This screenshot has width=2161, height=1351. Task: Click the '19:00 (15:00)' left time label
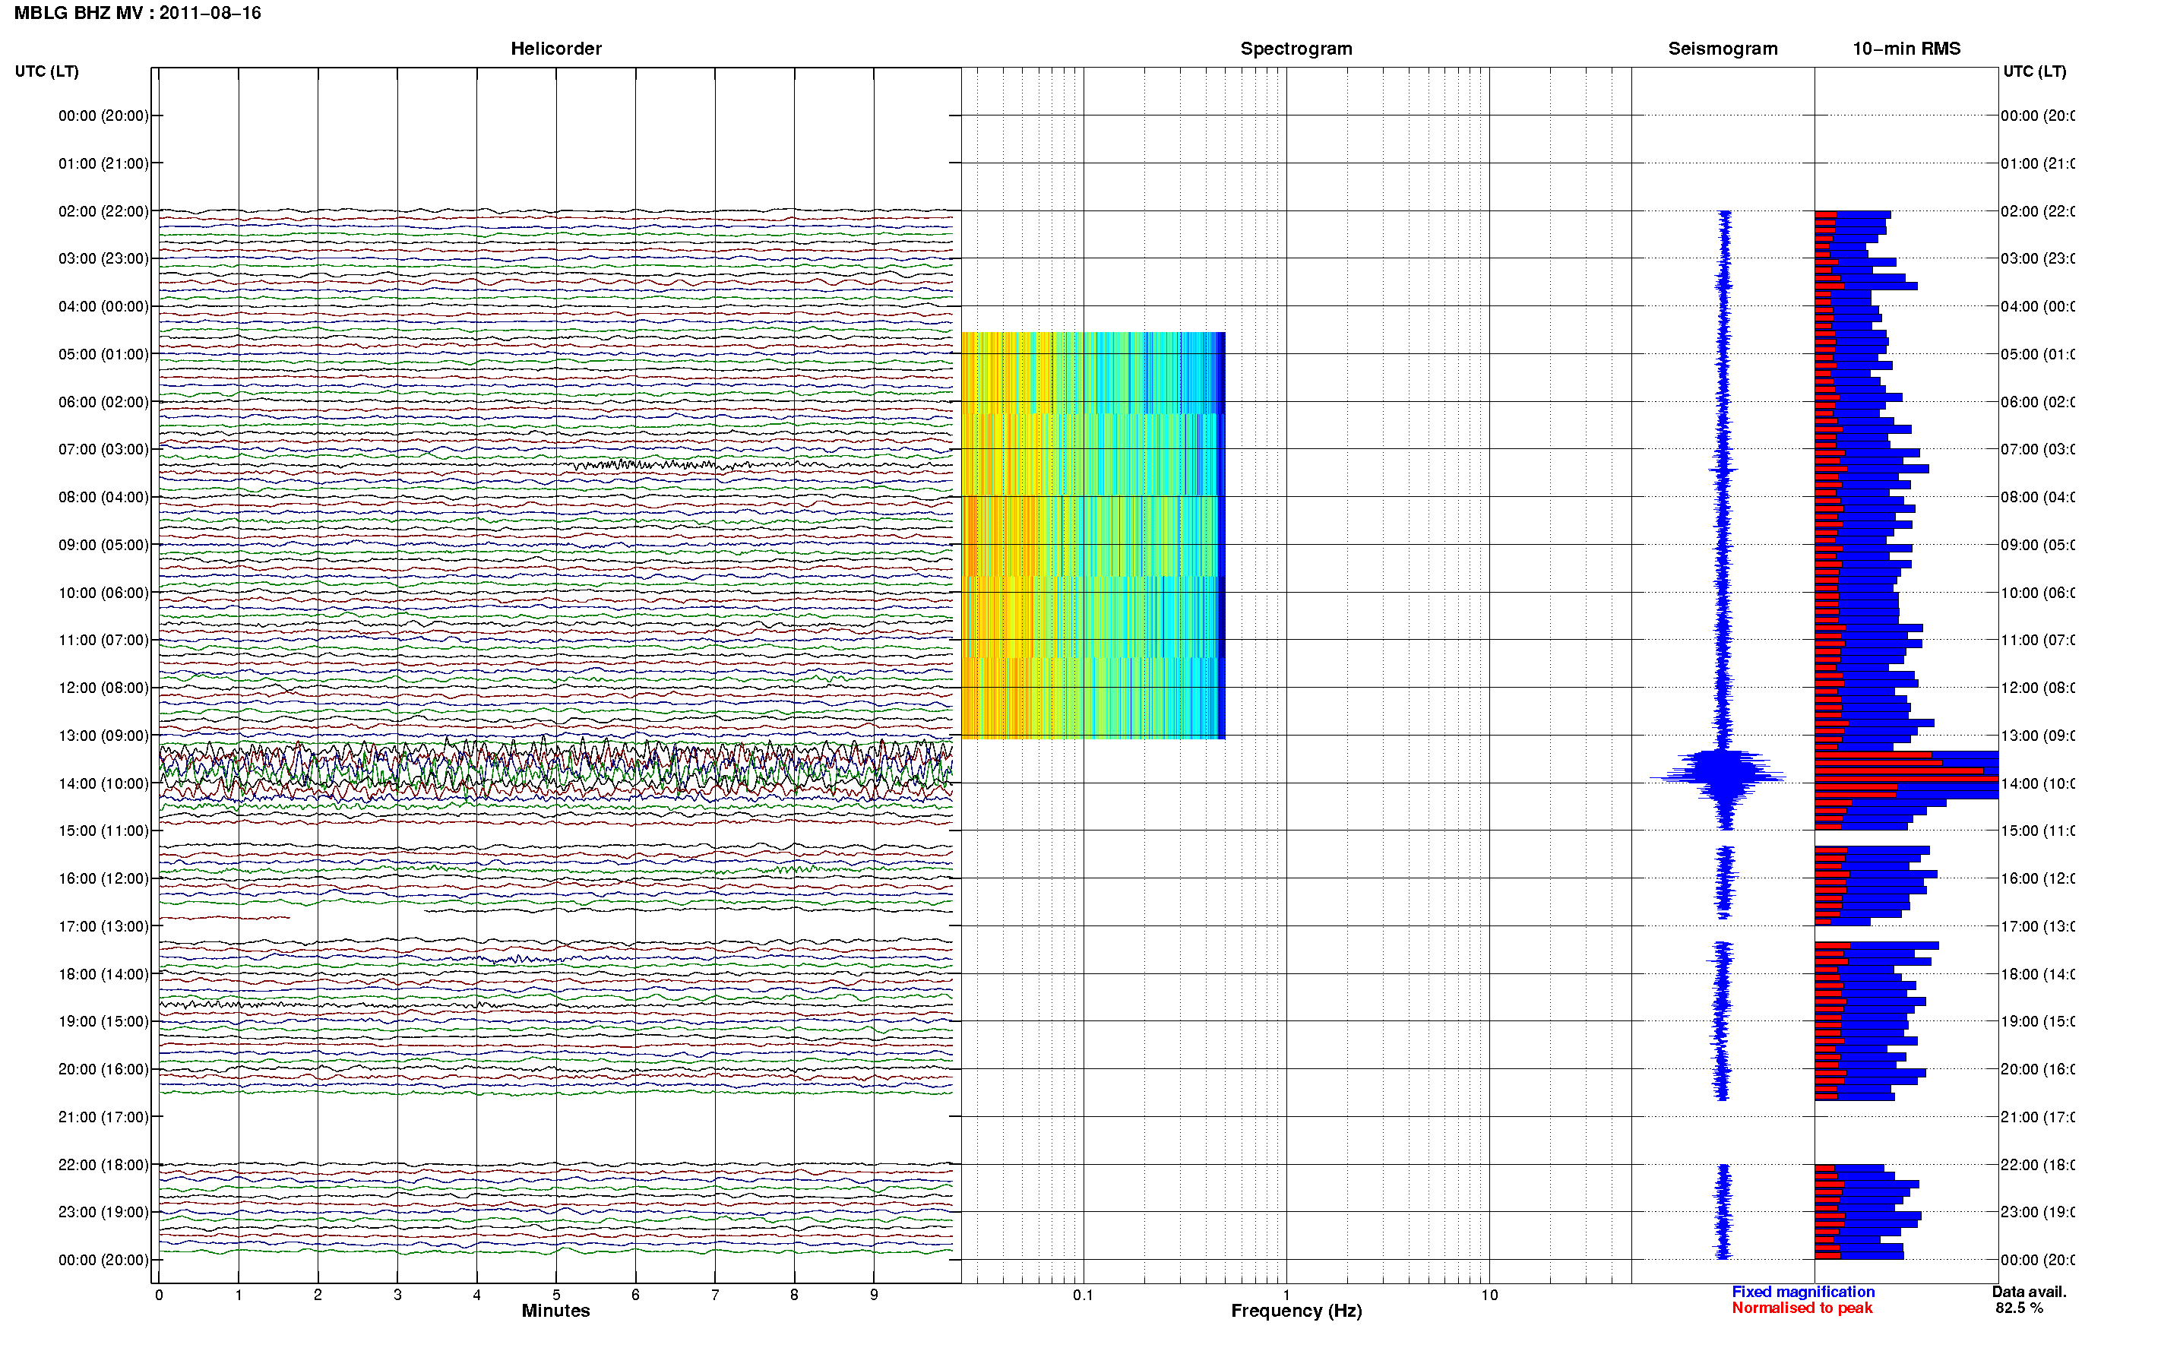coord(103,1021)
